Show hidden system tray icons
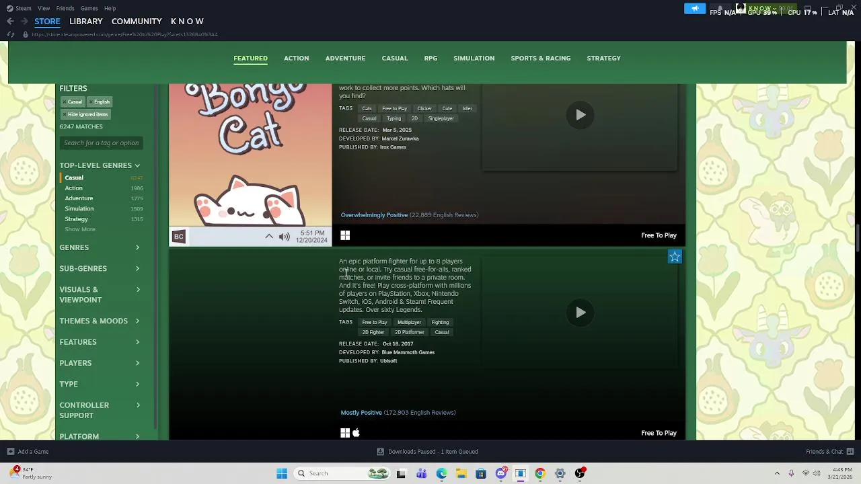 point(777,473)
